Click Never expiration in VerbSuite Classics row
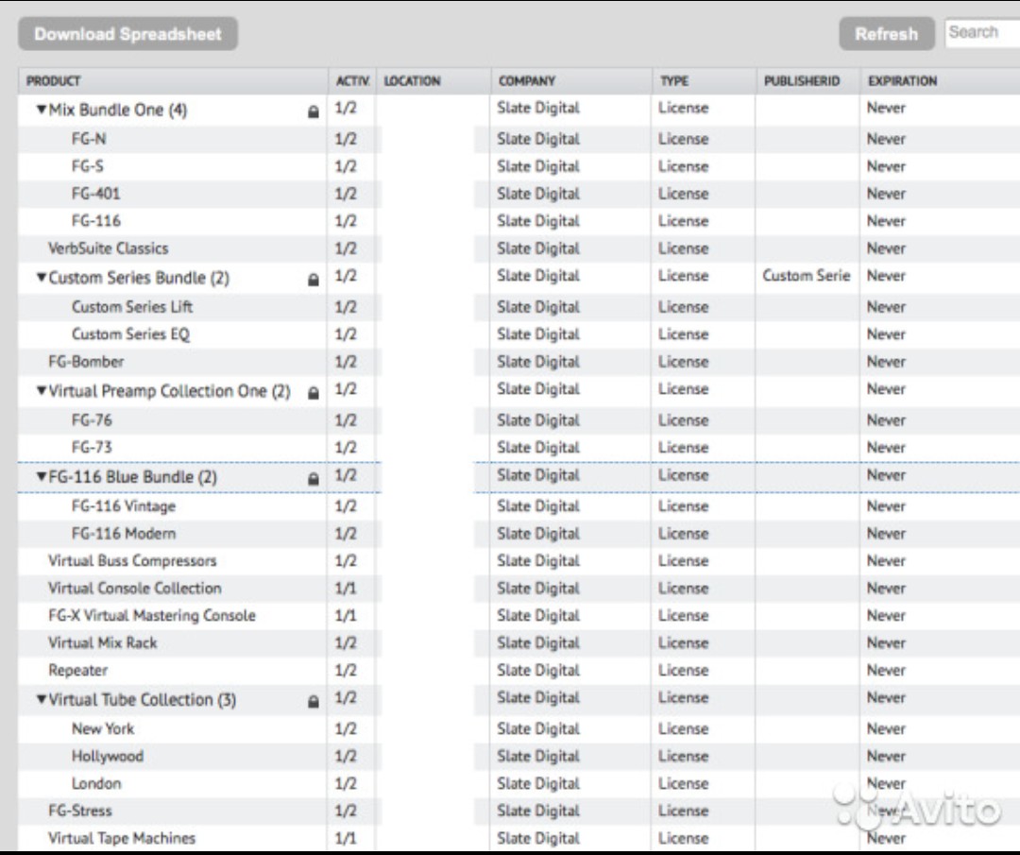1020x855 pixels. 886,248
